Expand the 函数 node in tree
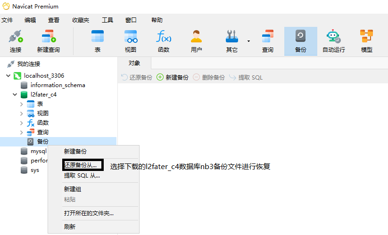Image resolution: width=388 pixels, height=235 pixels. click(22, 123)
